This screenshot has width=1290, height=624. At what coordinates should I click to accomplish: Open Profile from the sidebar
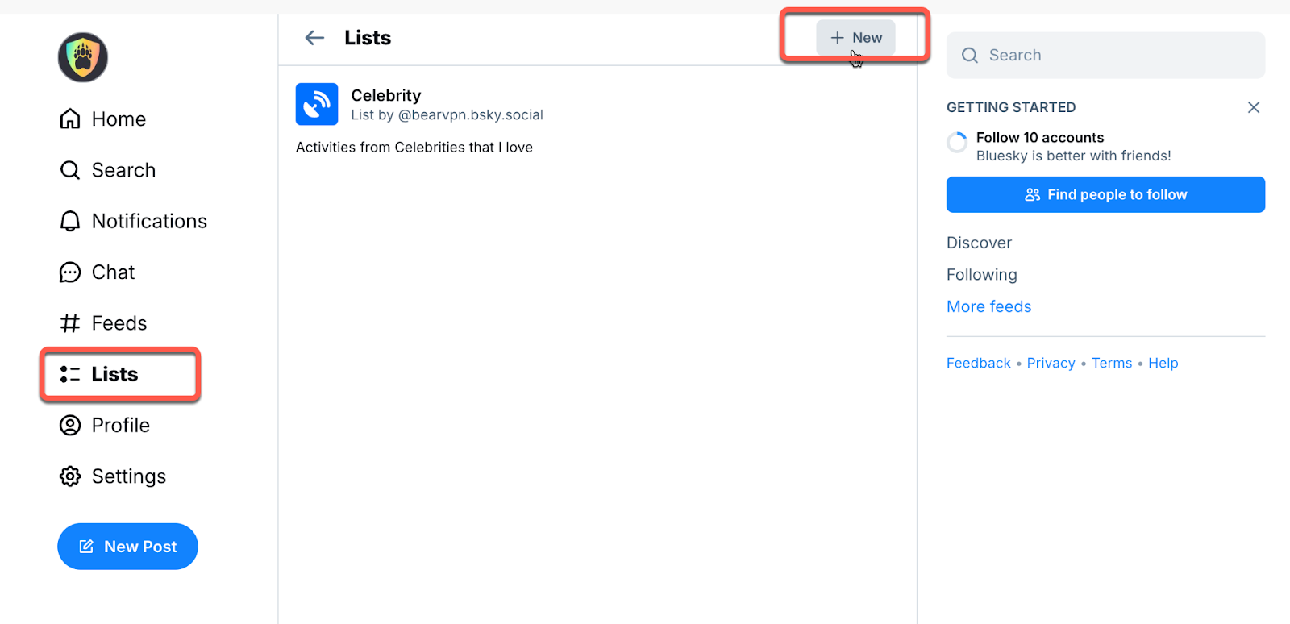(104, 426)
